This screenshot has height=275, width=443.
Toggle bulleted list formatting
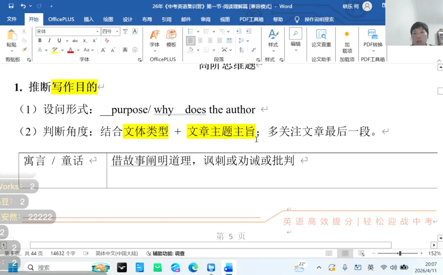(x=191, y=31)
